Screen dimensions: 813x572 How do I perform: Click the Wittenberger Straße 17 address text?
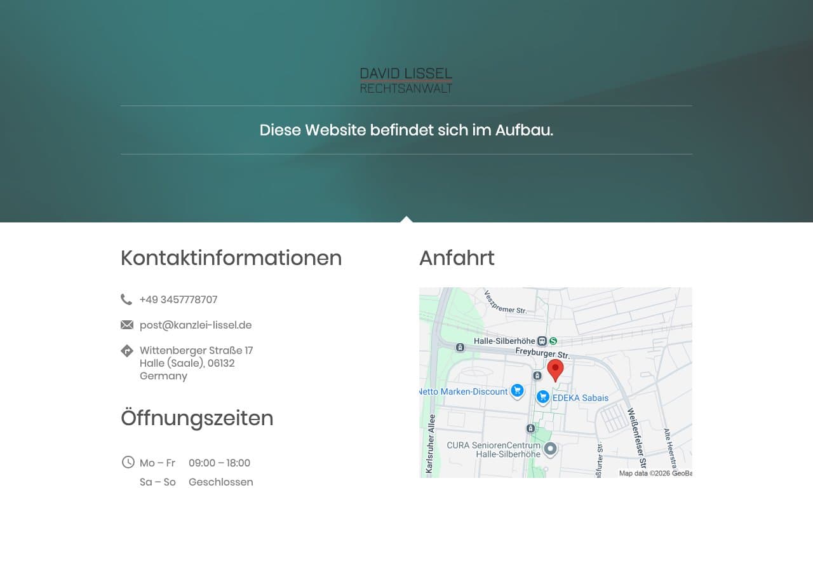coord(196,350)
